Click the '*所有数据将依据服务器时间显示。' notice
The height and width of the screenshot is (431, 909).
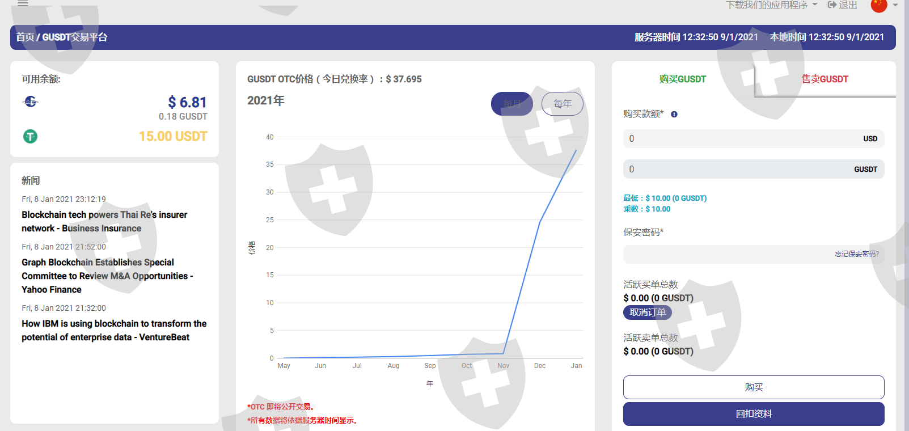click(x=303, y=420)
